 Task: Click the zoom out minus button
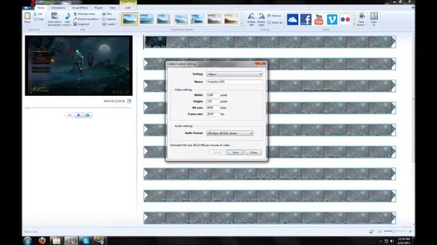click(380, 231)
